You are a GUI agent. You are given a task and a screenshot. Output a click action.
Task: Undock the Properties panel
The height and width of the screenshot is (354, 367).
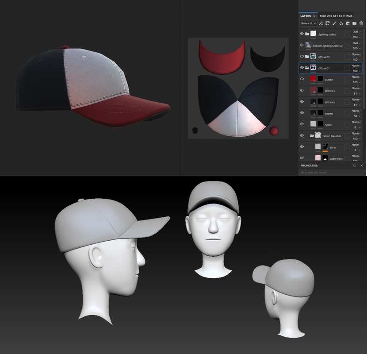[354, 165]
